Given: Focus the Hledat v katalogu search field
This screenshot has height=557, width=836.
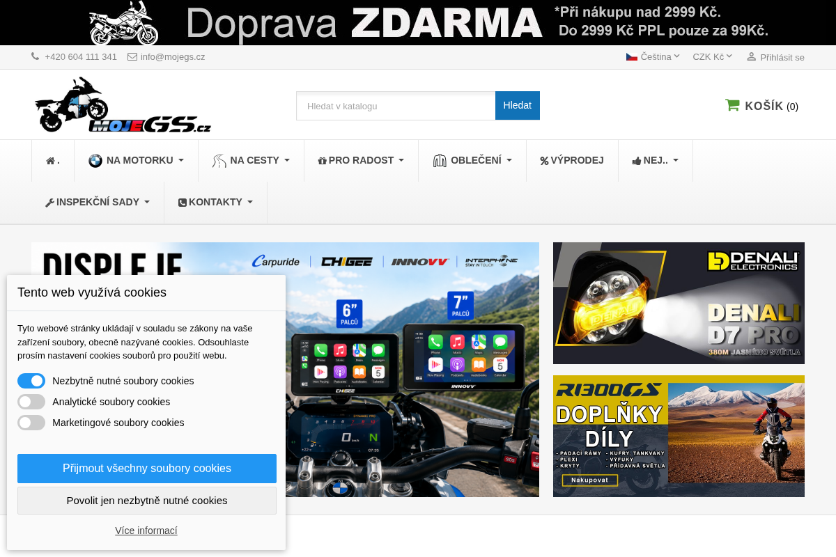Looking at the screenshot, I should pos(396,105).
